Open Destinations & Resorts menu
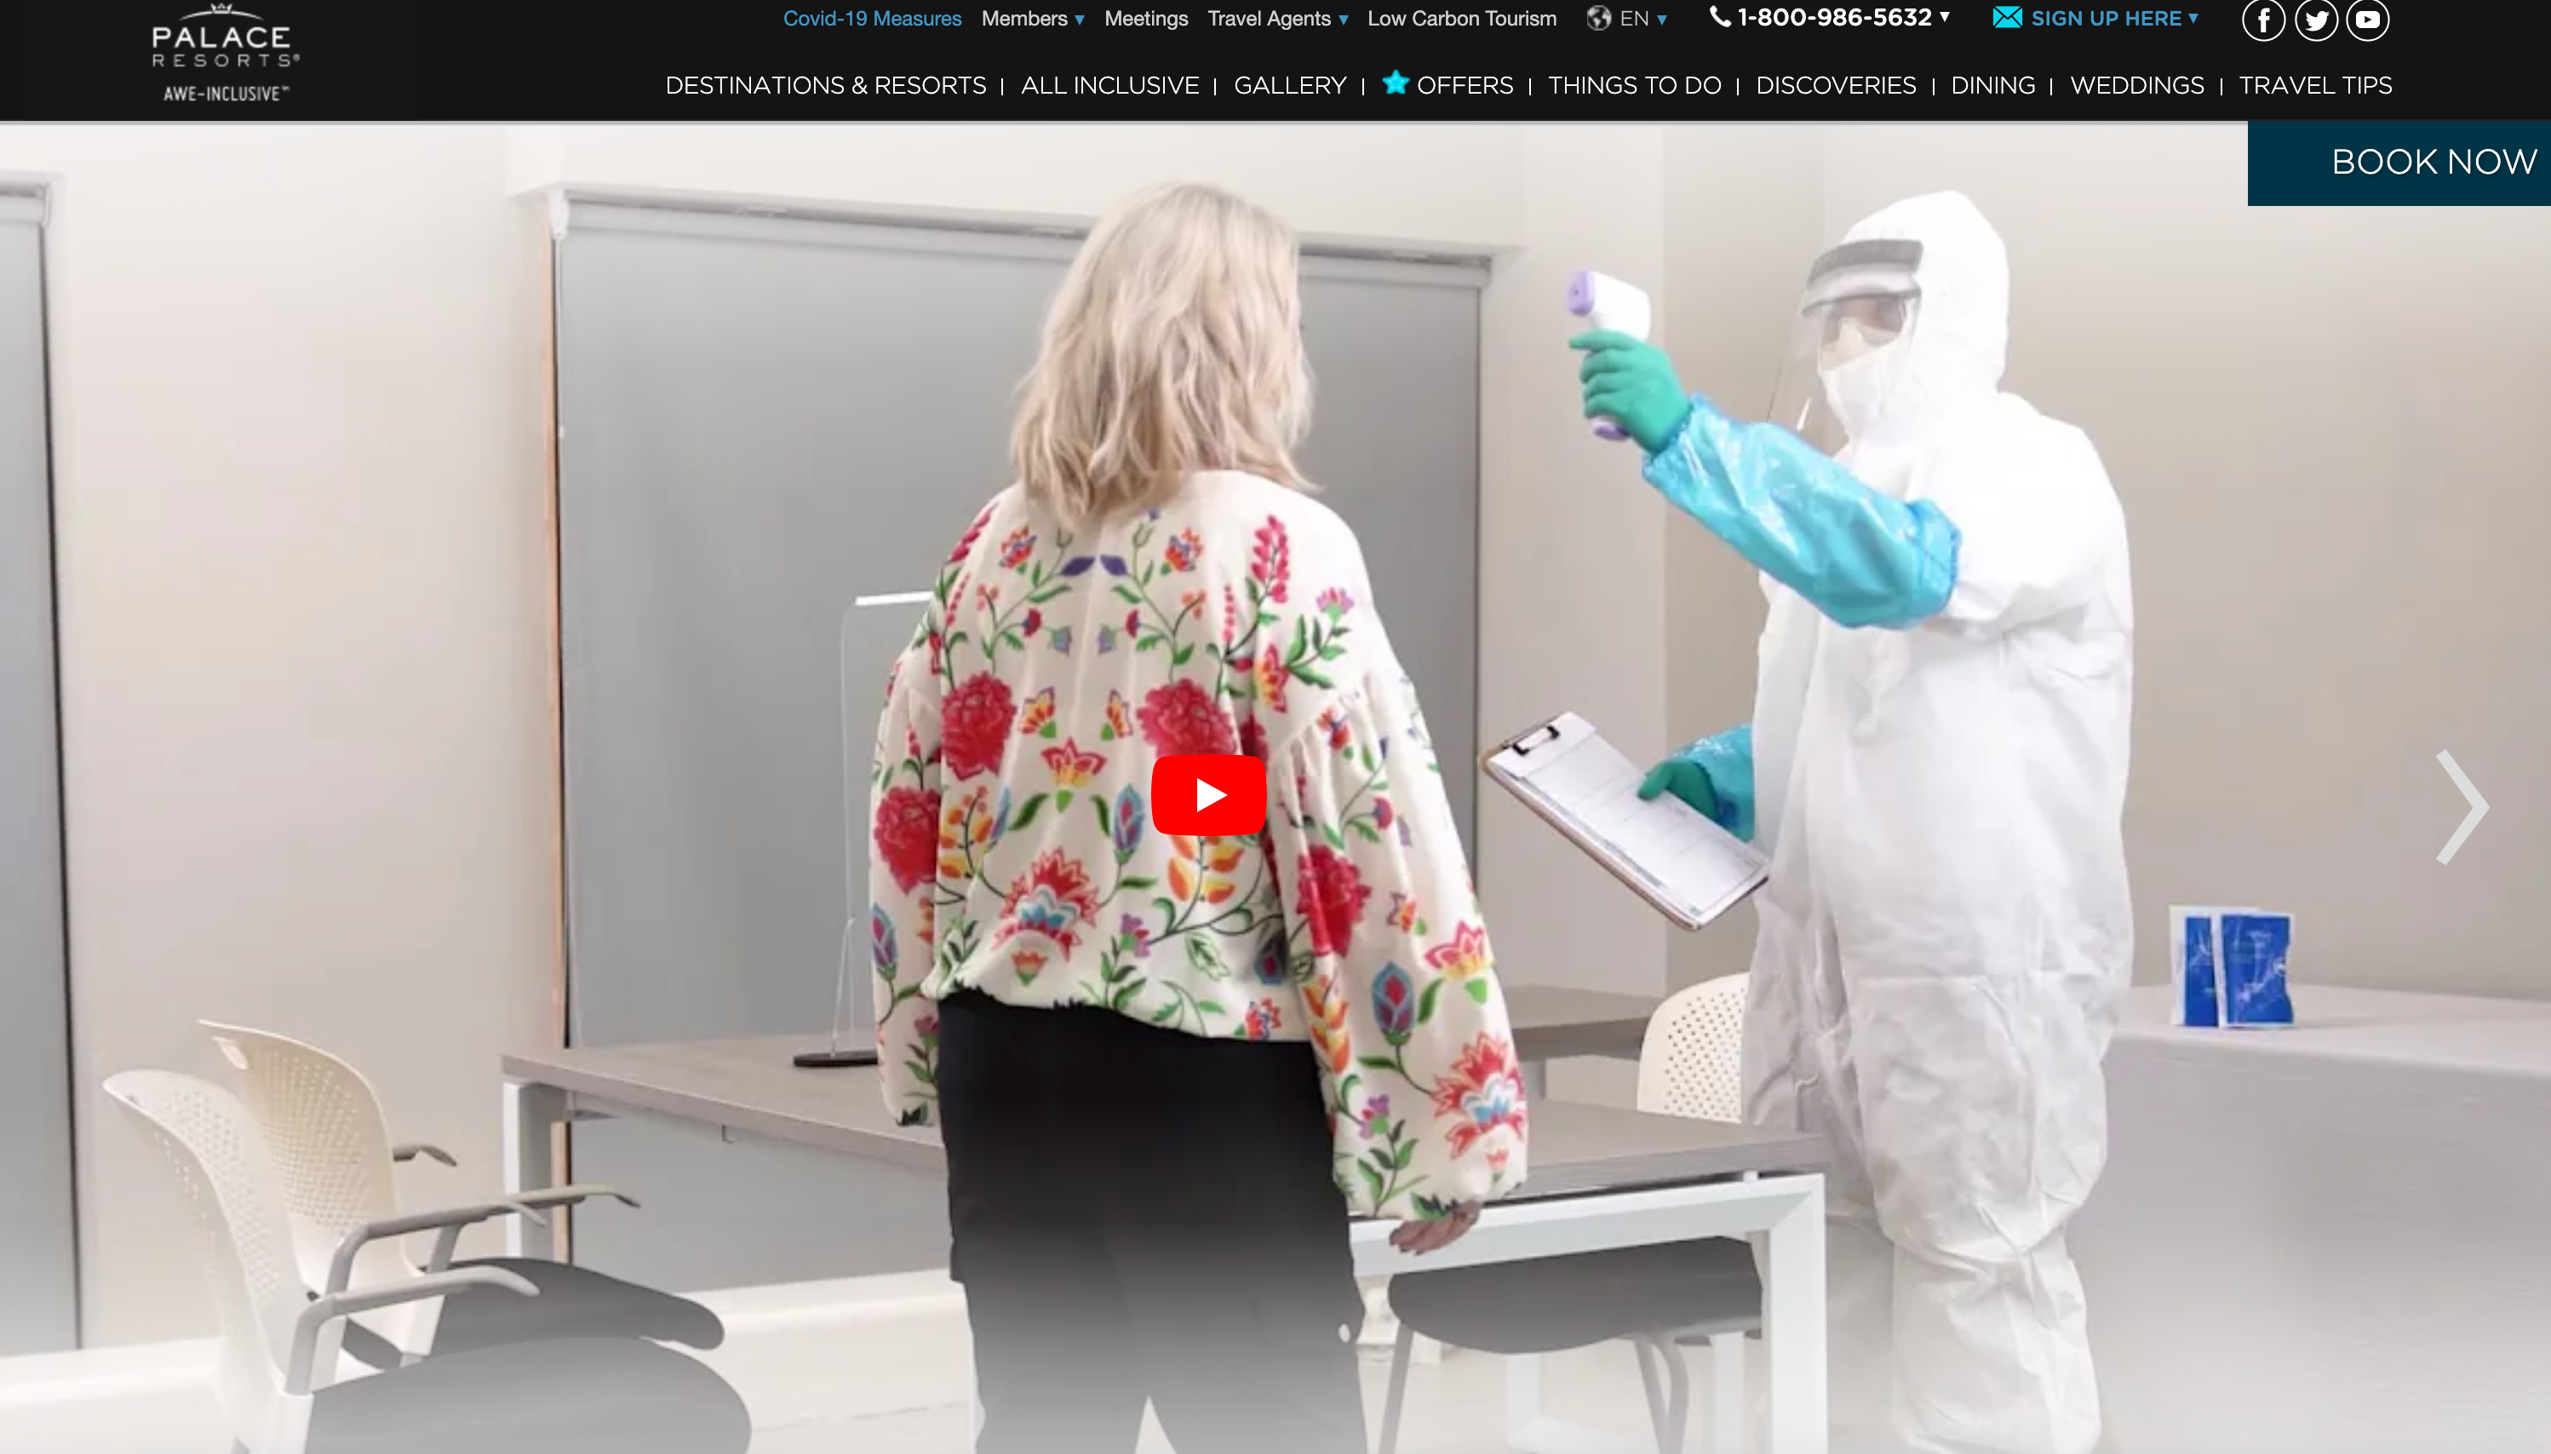This screenshot has height=1454, width=2551. point(825,86)
